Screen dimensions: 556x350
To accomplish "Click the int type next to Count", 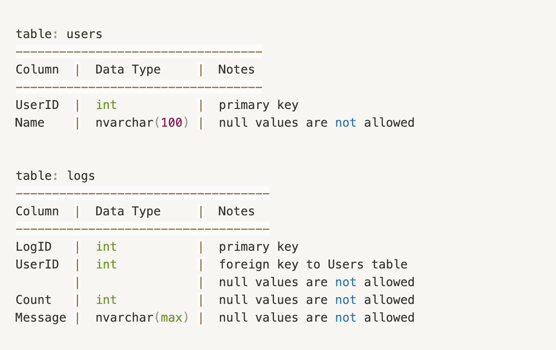I will 106,300.
